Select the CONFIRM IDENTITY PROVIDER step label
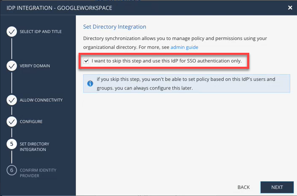 click(x=38, y=173)
